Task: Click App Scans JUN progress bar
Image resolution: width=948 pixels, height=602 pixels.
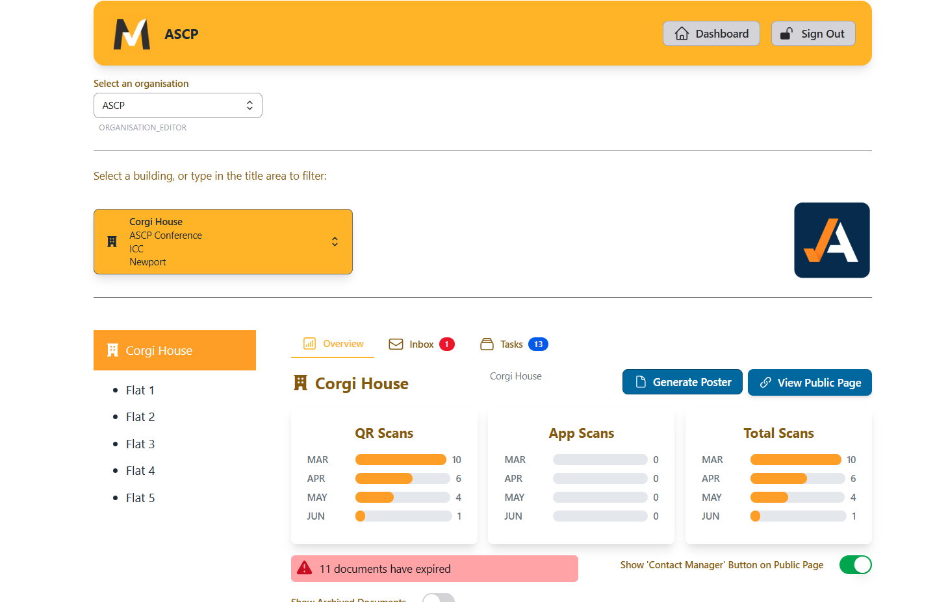Action: (x=600, y=516)
